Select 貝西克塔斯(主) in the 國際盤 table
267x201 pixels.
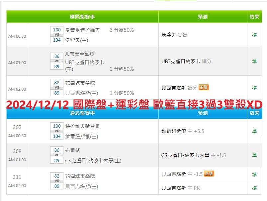(82, 93)
